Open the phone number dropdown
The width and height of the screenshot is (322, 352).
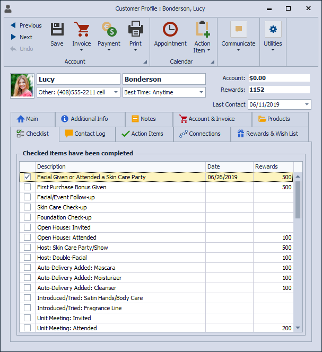coord(116,92)
